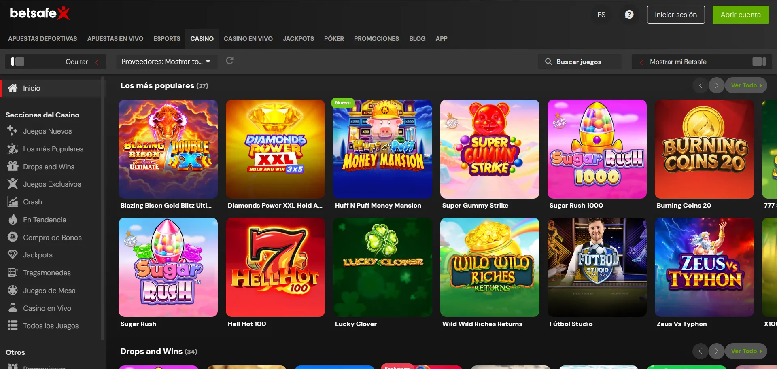777x369 pixels.
Task: Open the ES language selector
Action: 601,15
